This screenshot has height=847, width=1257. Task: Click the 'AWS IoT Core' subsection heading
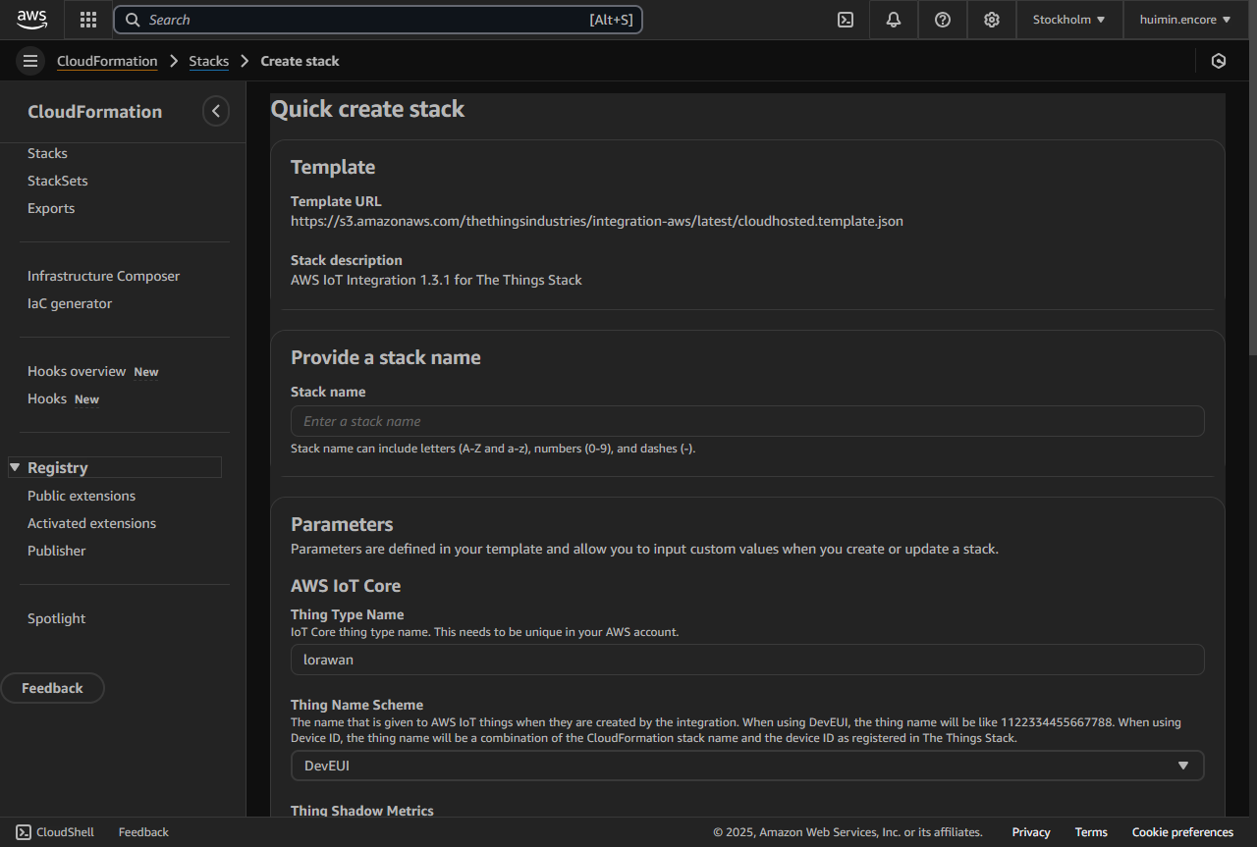click(346, 586)
